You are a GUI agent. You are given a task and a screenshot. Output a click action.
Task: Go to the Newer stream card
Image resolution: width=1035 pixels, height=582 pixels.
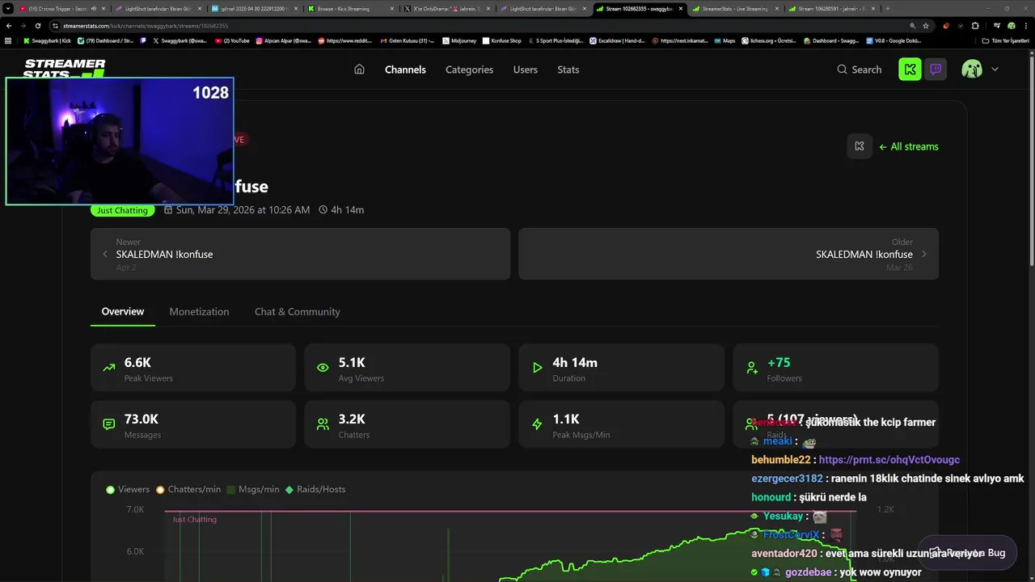tap(300, 254)
